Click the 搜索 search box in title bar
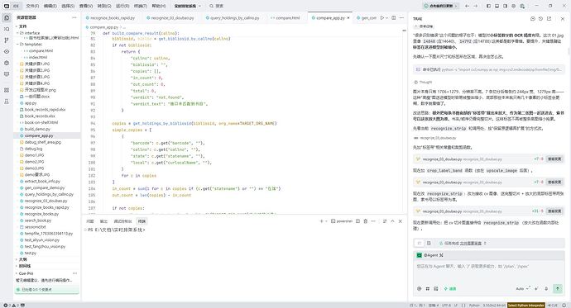This screenshot has width=571, height=308. tap(217, 6)
